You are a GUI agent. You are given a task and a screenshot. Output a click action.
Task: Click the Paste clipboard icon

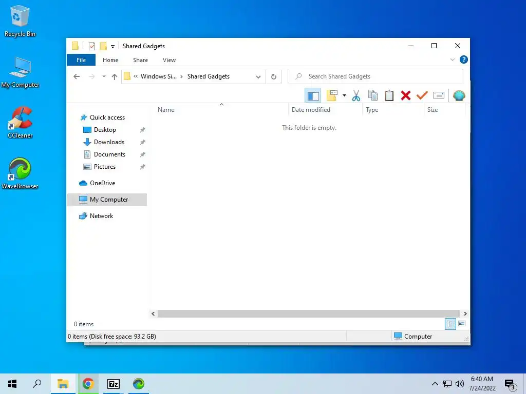click(x=389, y=96)
